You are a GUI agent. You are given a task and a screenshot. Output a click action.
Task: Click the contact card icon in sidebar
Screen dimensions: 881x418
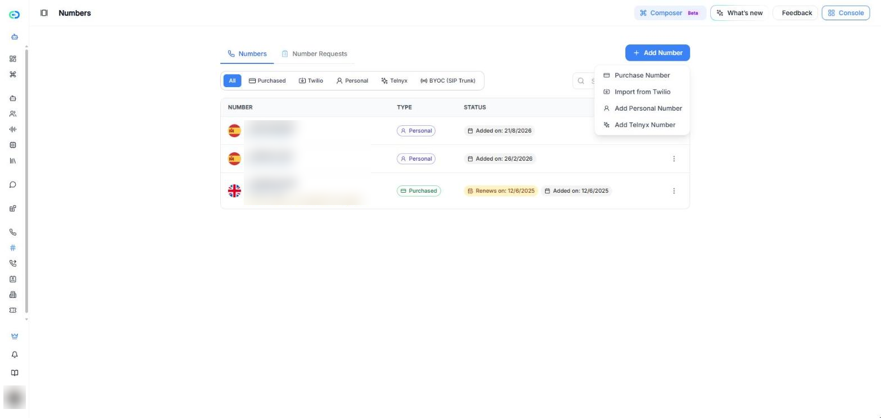tap(13, 279)
